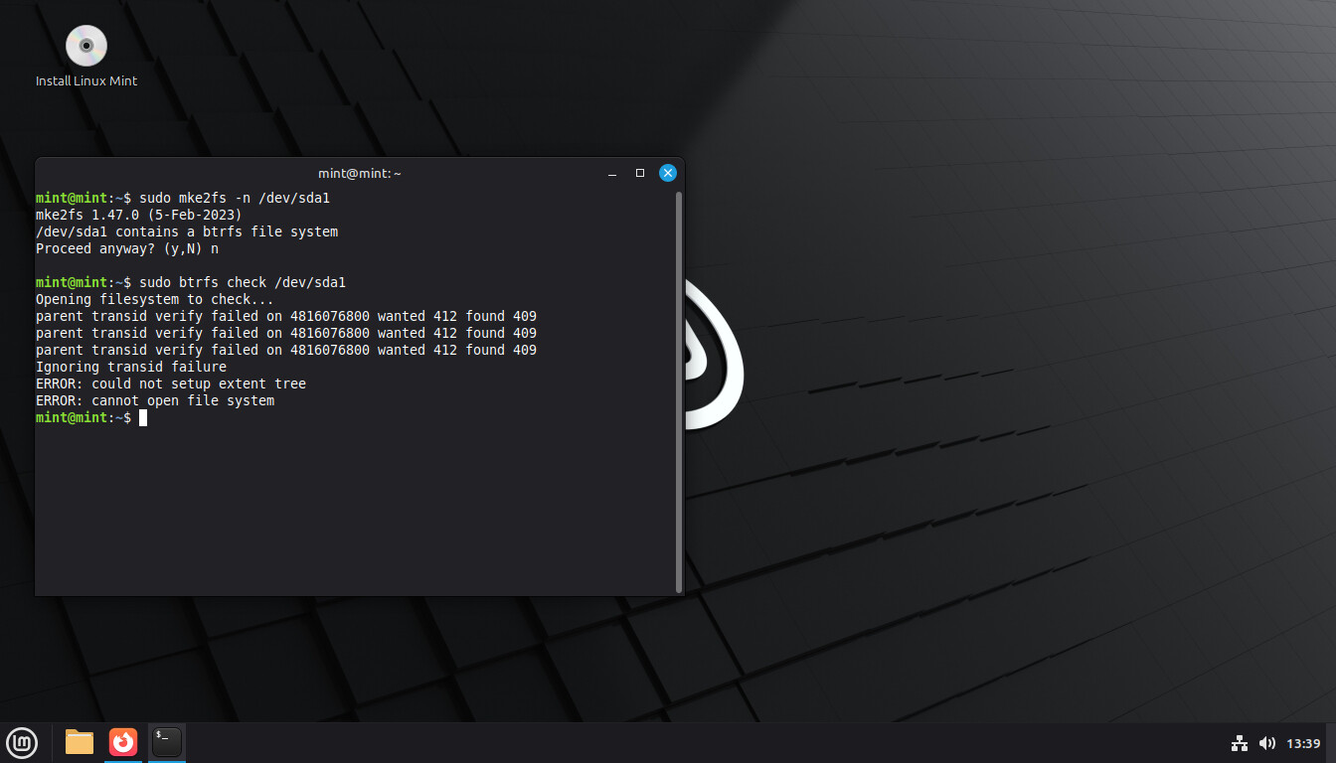This screenshot has width=1336, height=763.
Task: Click the Terminal button in the taskbar
Action: (x=167, y=742)
